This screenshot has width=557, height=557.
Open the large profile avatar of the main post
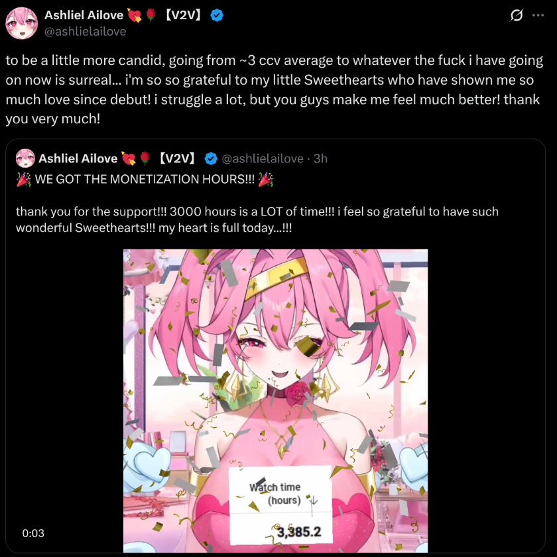[22, 23]
